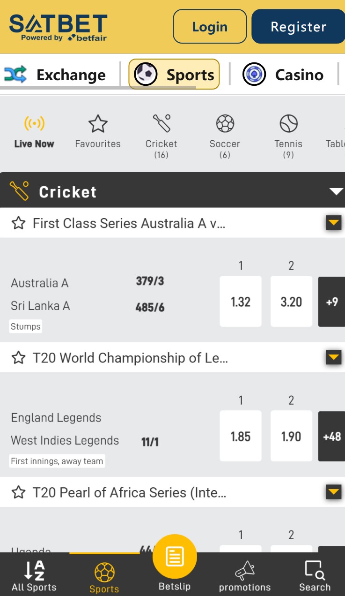The image size is (345, 596).
Task: Favourite the T20 World Championship of Legends
Action: click(x=18, y=357)
